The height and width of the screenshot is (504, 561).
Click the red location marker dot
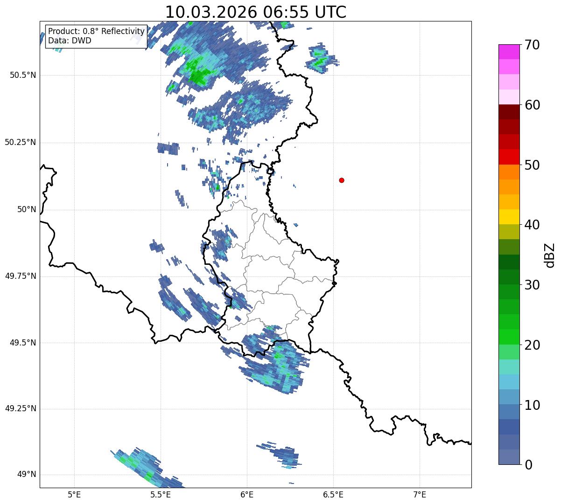pos(342,180)
